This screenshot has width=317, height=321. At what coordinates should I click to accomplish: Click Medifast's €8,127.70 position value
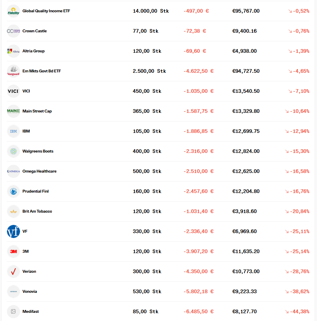tap(244, 312)
